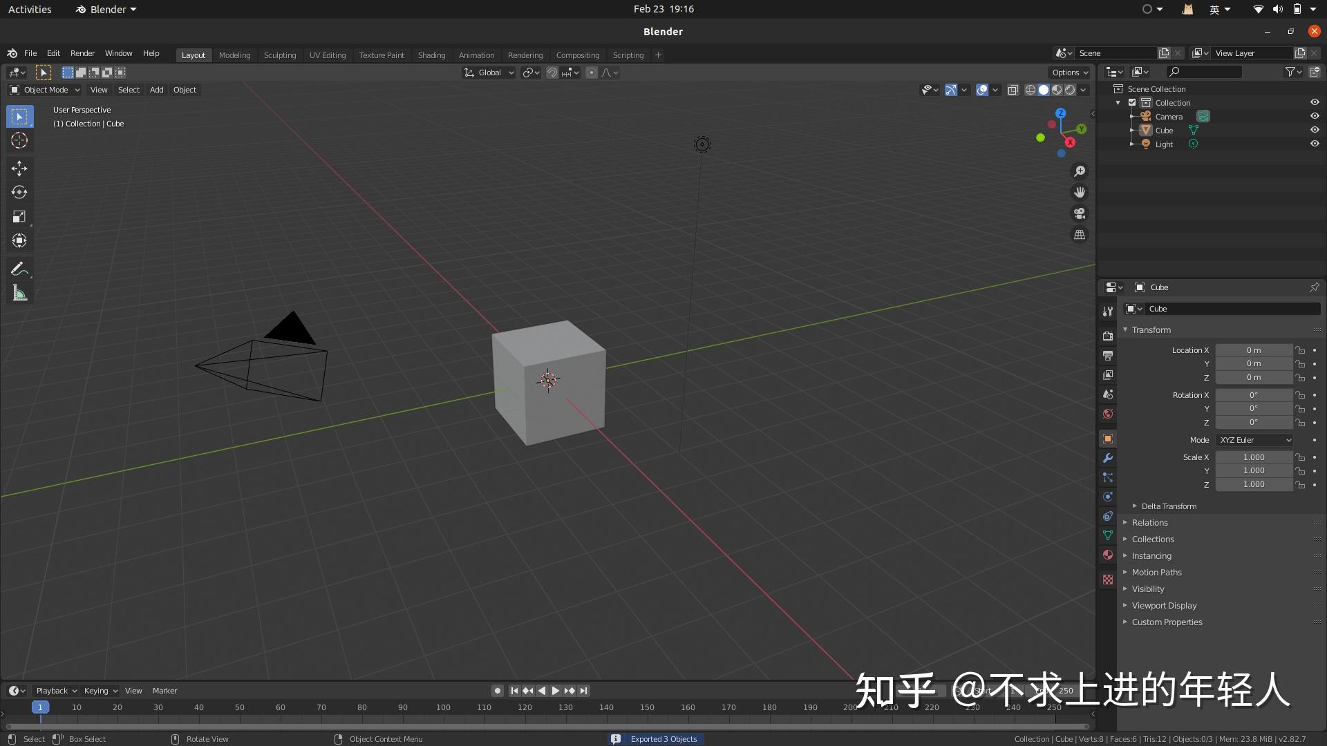
Task: Open World Properties in the properties sidebar
Action: tap(1107, 414)
